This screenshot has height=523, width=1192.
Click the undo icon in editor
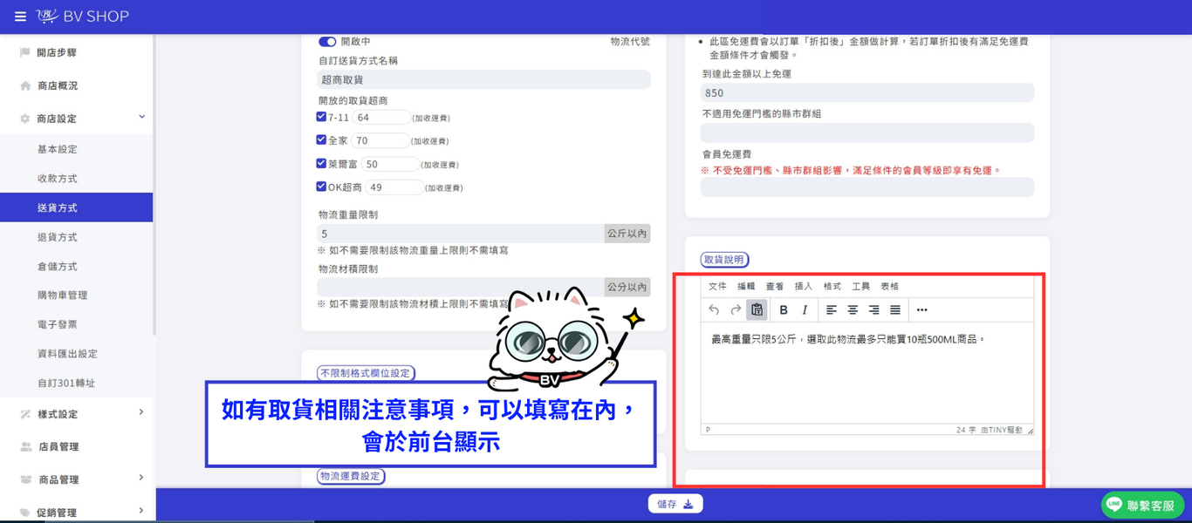coord(714,309)
